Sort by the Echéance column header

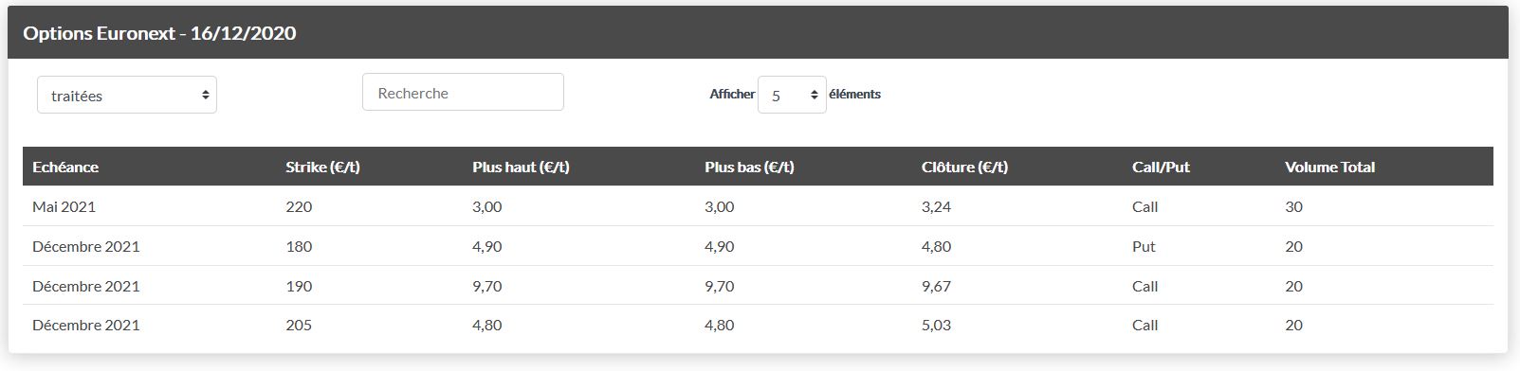(65, 167)
